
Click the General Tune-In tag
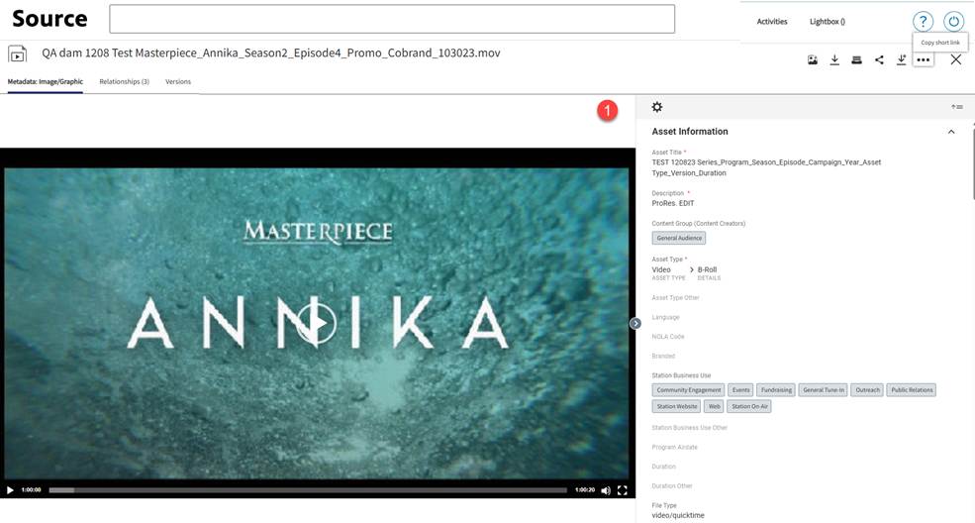pos(824,390)
